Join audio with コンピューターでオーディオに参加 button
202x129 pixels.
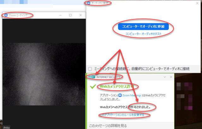point(143,26)
